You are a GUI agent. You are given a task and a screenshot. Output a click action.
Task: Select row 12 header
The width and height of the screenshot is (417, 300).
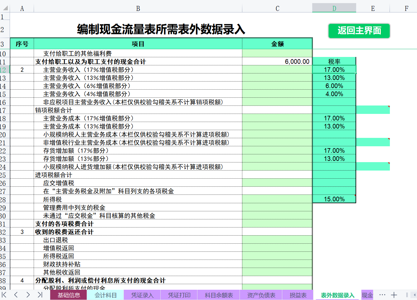click(4, 70)
